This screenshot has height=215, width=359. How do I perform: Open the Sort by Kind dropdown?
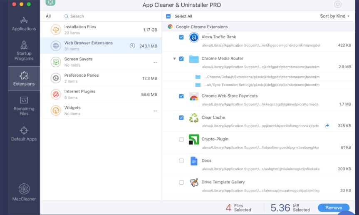334,16
